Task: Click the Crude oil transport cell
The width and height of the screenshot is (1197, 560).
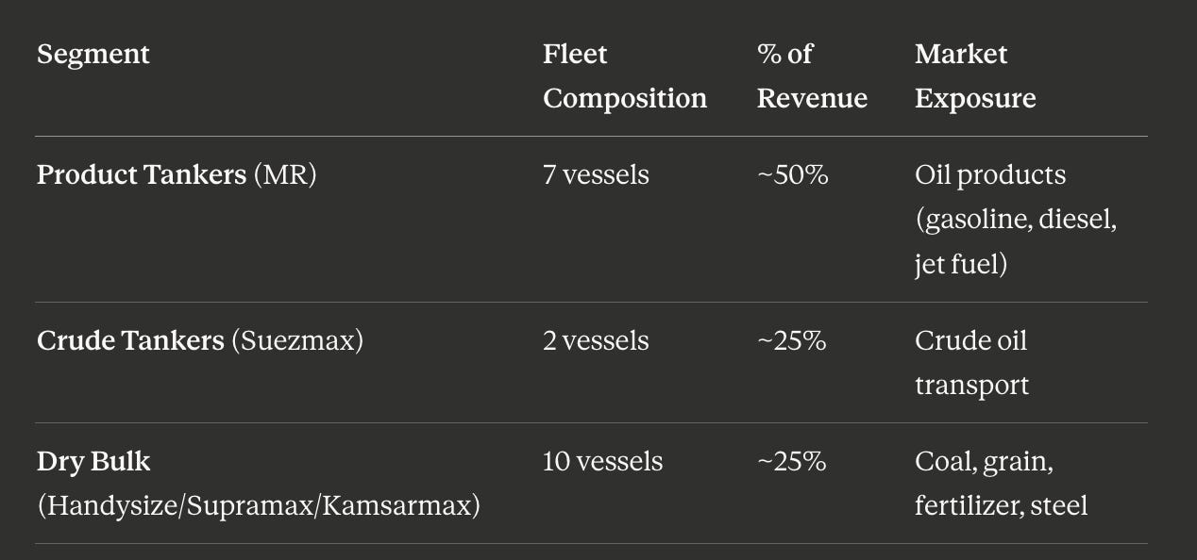Action: (972, 363)
